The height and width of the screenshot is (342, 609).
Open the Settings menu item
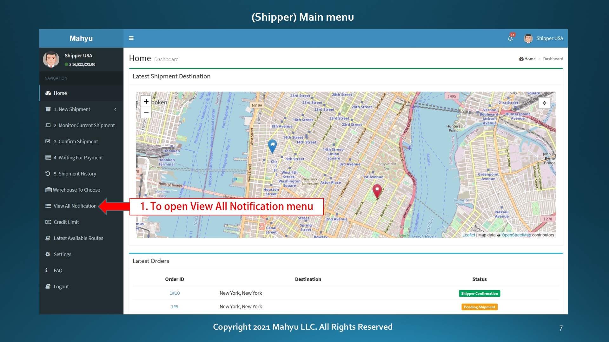click(x=81, y=254)
